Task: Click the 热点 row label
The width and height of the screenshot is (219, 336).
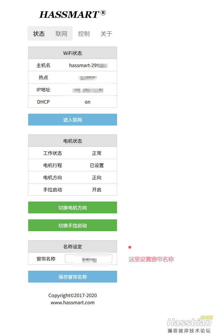Action: (44, 77)
